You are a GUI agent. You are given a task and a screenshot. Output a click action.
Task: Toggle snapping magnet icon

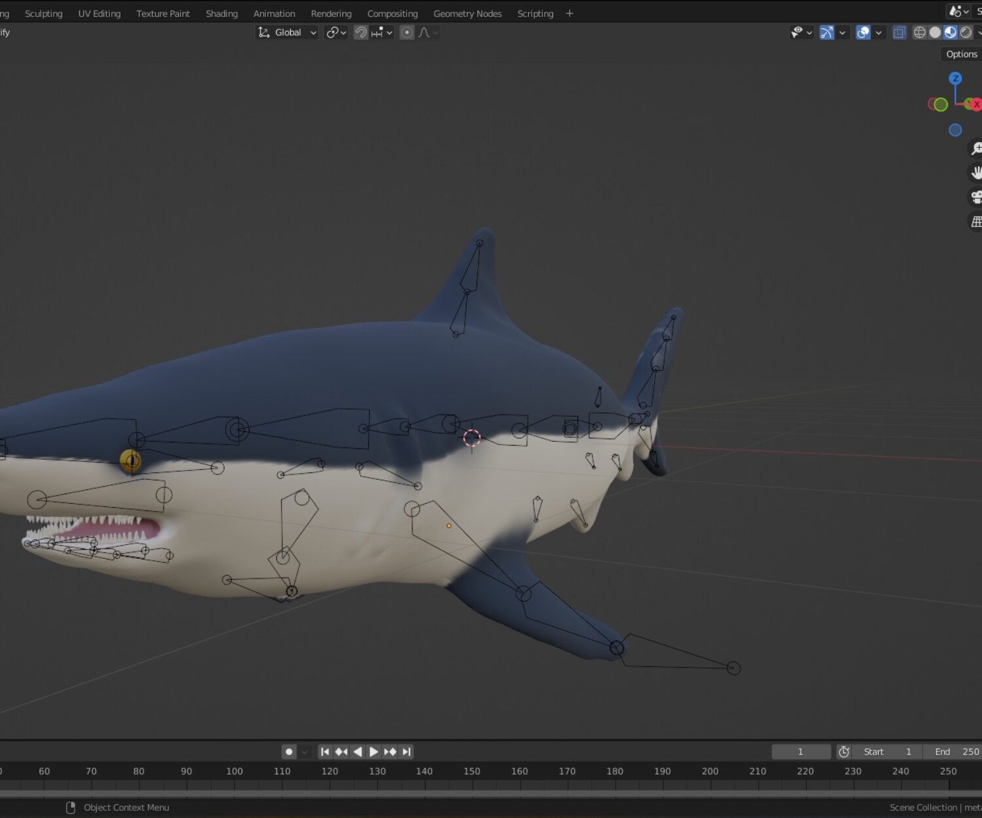click(x=361, y=32)
